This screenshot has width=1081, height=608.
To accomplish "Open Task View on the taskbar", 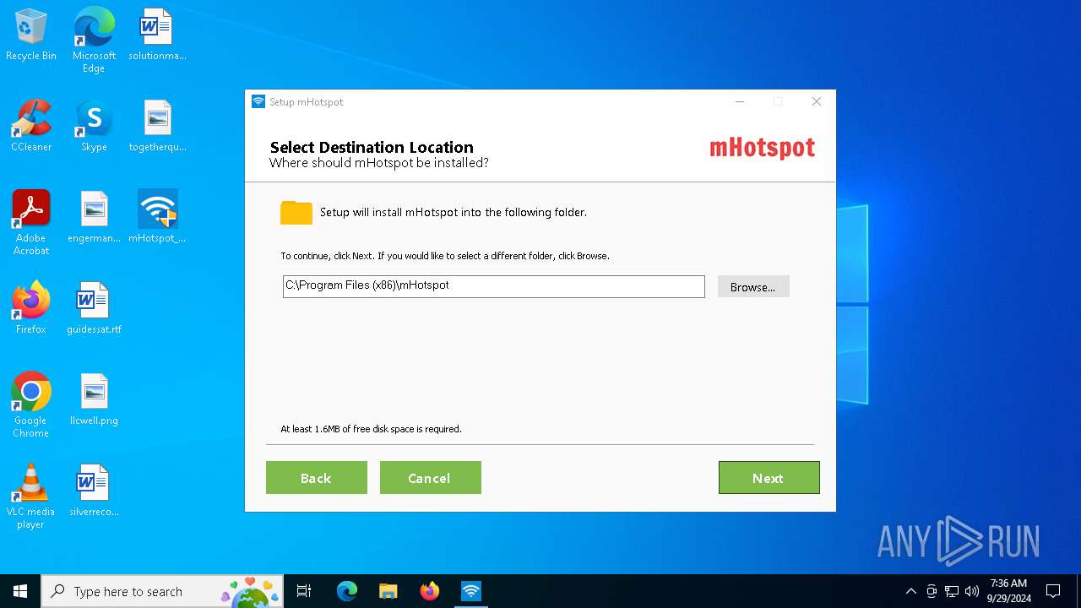I will click(304, 591).
